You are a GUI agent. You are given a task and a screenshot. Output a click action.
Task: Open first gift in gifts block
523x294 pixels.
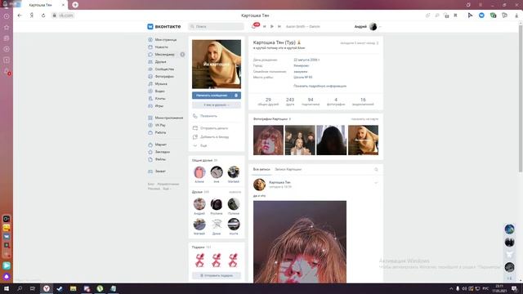click(x=199, y=260)
